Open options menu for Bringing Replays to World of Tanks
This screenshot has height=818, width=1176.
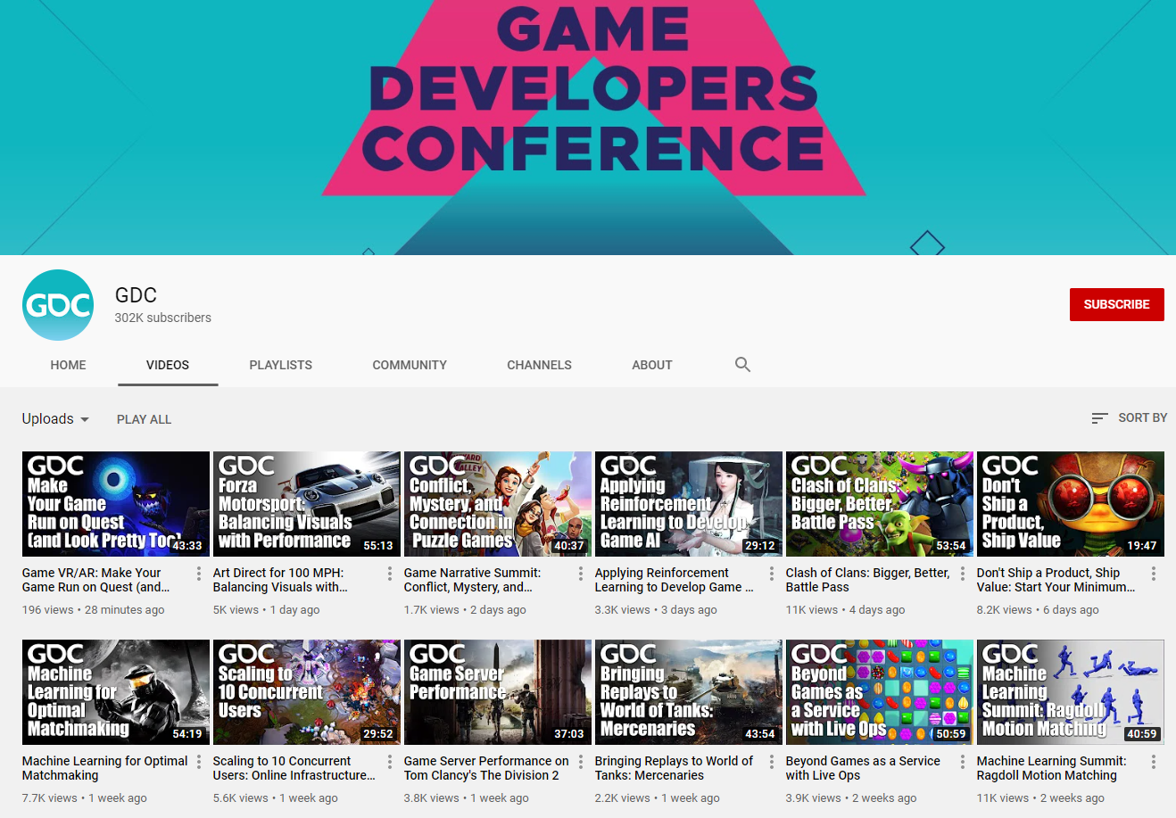click(772, 762)
